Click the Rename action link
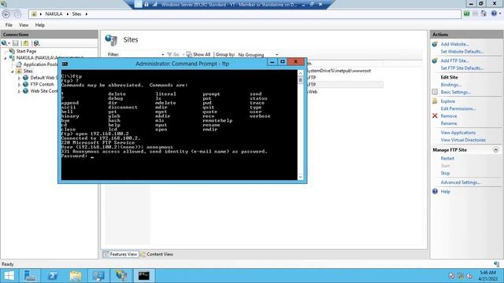The width and height of the screenshot is (504, 283). coord(449,123)
